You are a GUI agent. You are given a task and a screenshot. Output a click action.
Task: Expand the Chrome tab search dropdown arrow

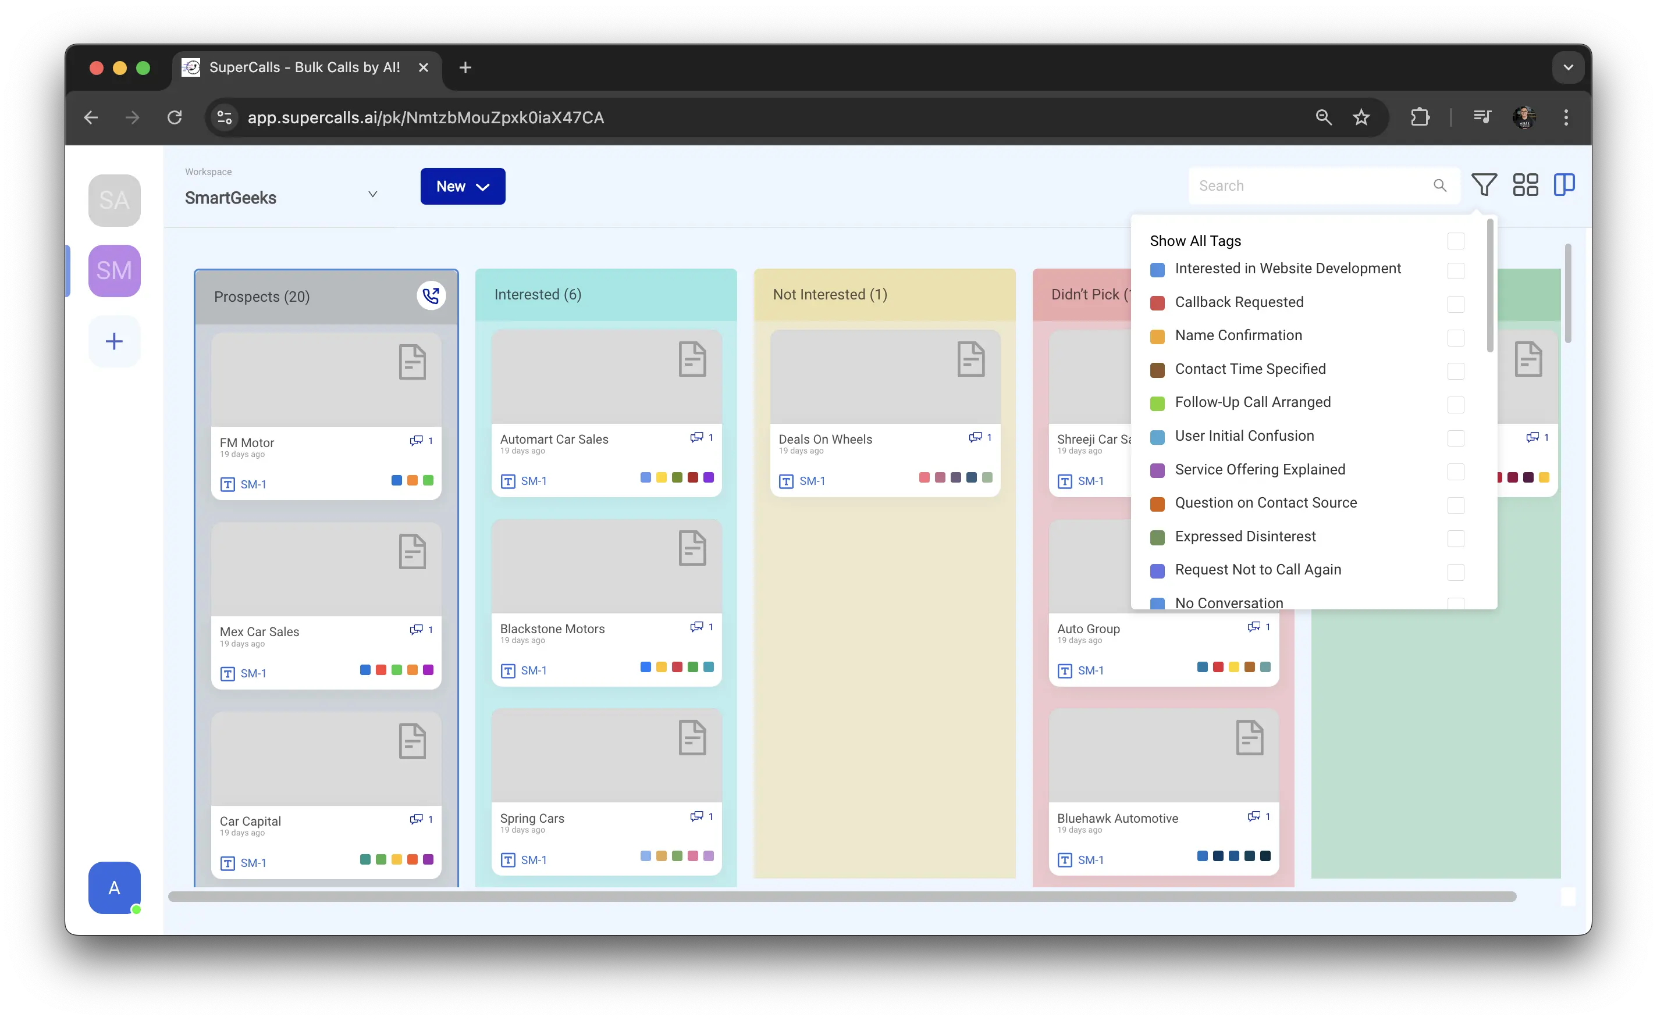point(1568,67)
